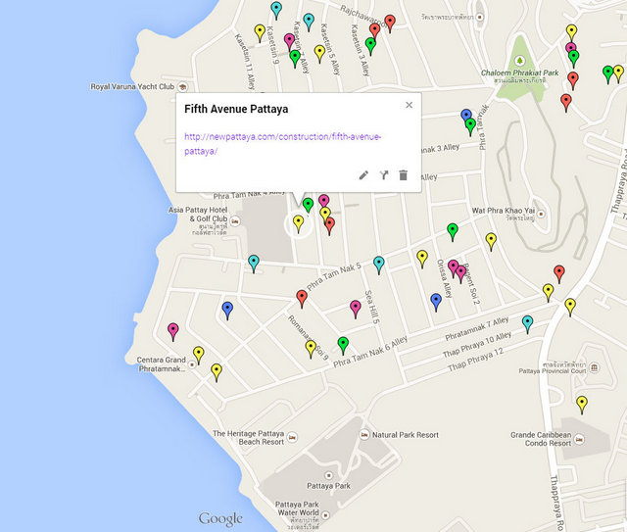The width and height of the screenshot is (627, 532).
Task: Close the Fifth Avenue Pattaya popup
Action: 409,105
